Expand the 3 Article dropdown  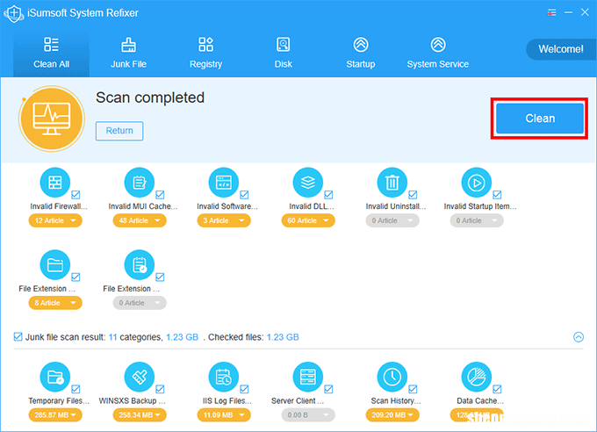pyautogui.click(x=224, y=220)
